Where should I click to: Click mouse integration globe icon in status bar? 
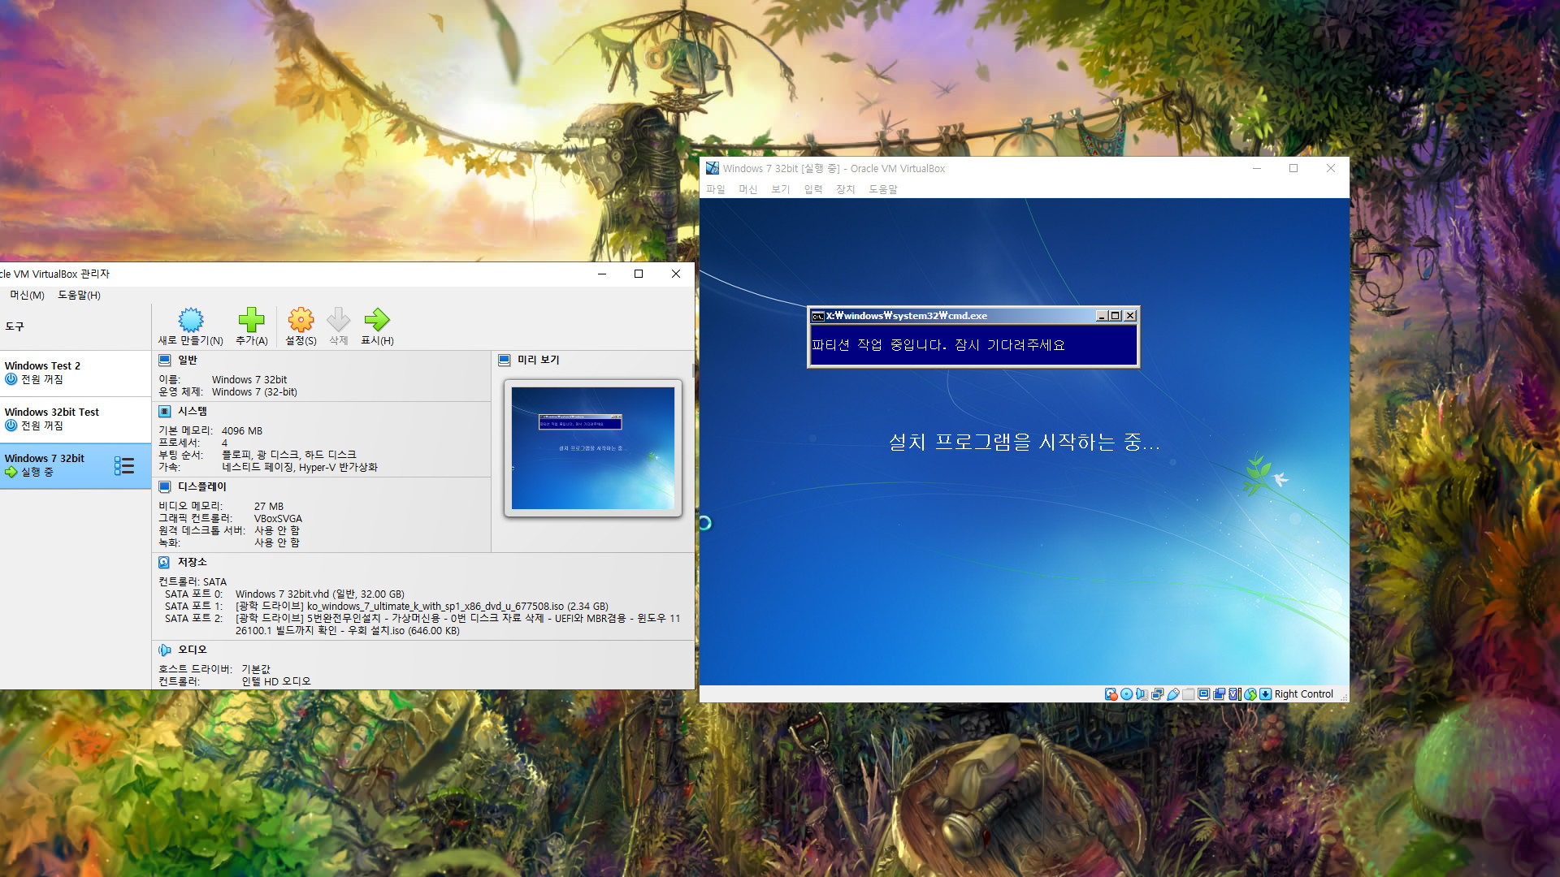click(1250, 694)
